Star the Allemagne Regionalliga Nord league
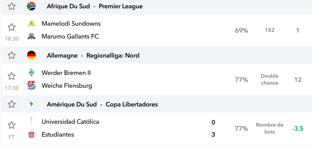Image resolution: width=312 pixels, height=147 pixels. tap(11, 55)
